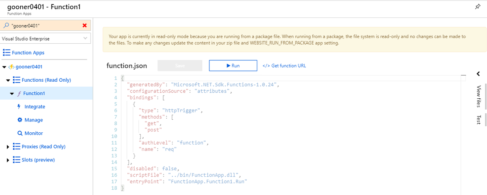Click the search magnifier icon

(6, 25)
